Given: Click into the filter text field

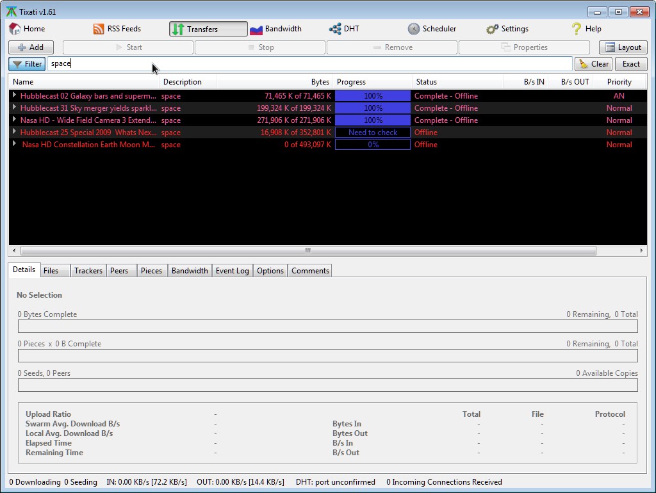Looking at the screenshot, I should click(309, 63).
